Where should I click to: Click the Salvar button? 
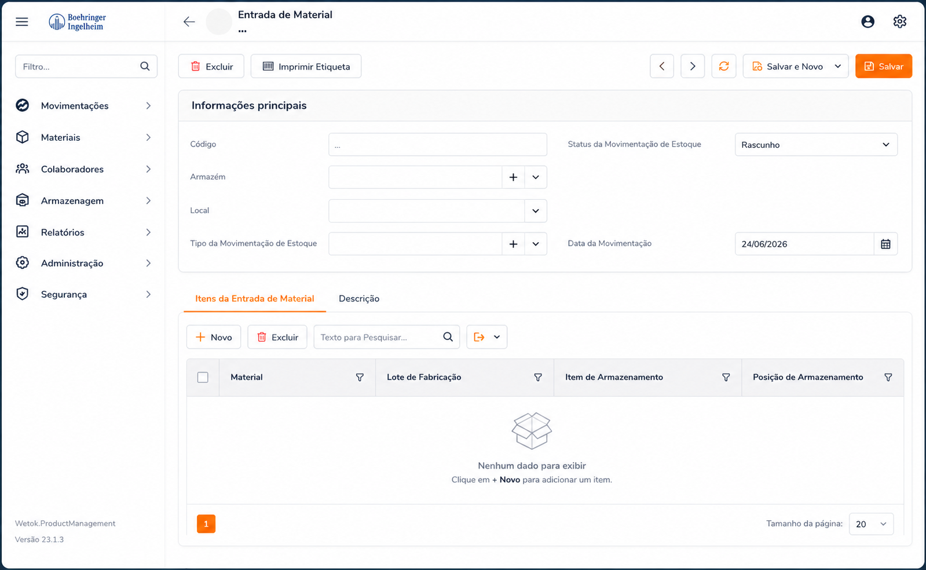pyautogui.click(x=884, y=67)
